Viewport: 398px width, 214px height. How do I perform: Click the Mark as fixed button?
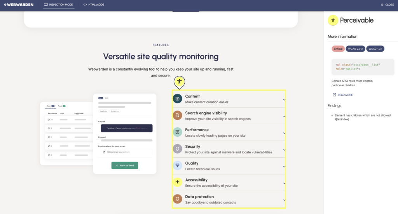coord(125,165)
